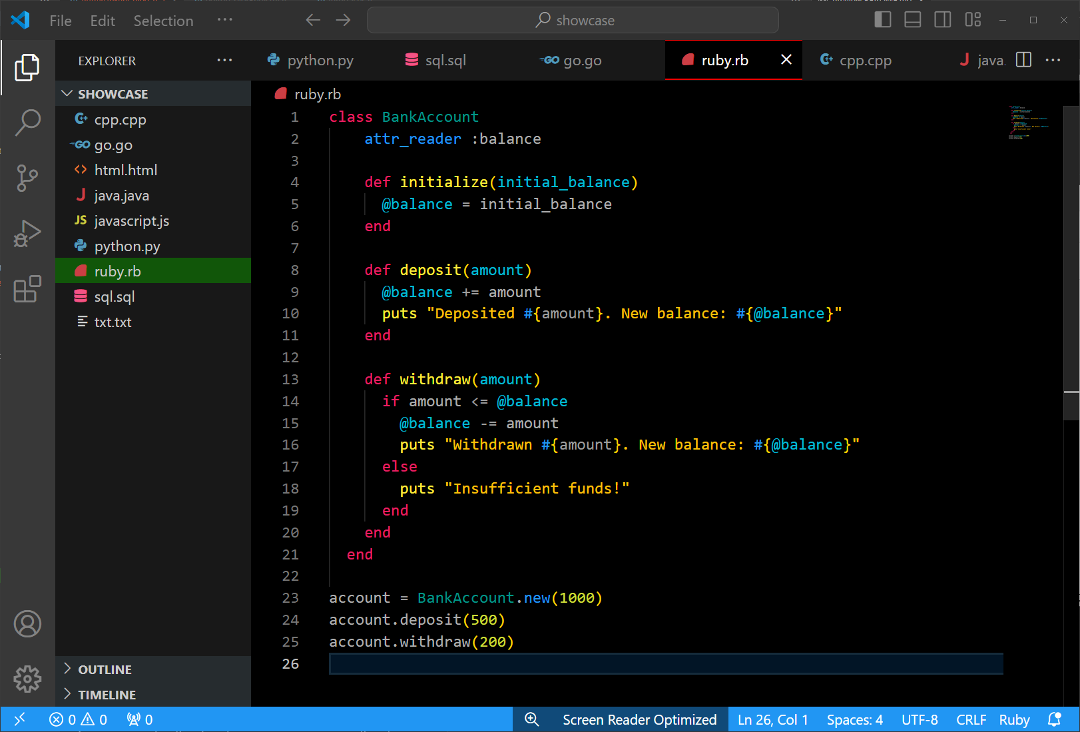Go forward with the right arrow
The width and height of the screenshot is (1080, 732).
[x=343, y=20]
